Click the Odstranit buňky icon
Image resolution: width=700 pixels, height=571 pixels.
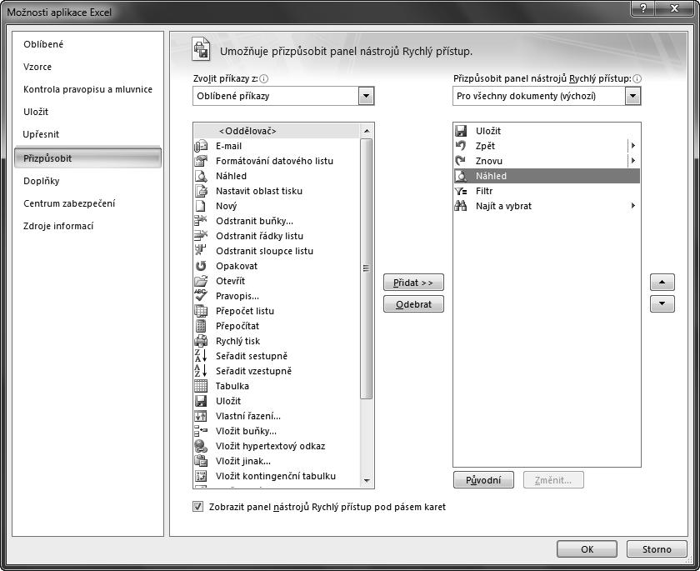[x=201, y=221]
